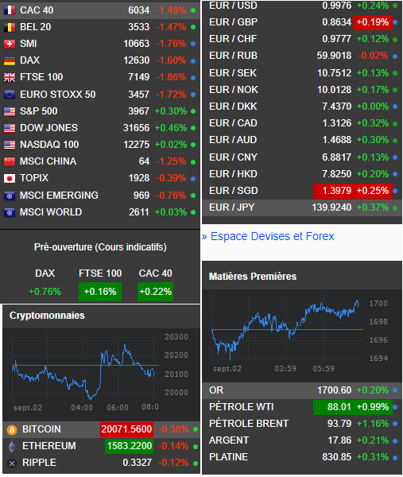Click the OR price 1700.60
This screenshot has height=477, width=403.
click(x=335, y=390)
